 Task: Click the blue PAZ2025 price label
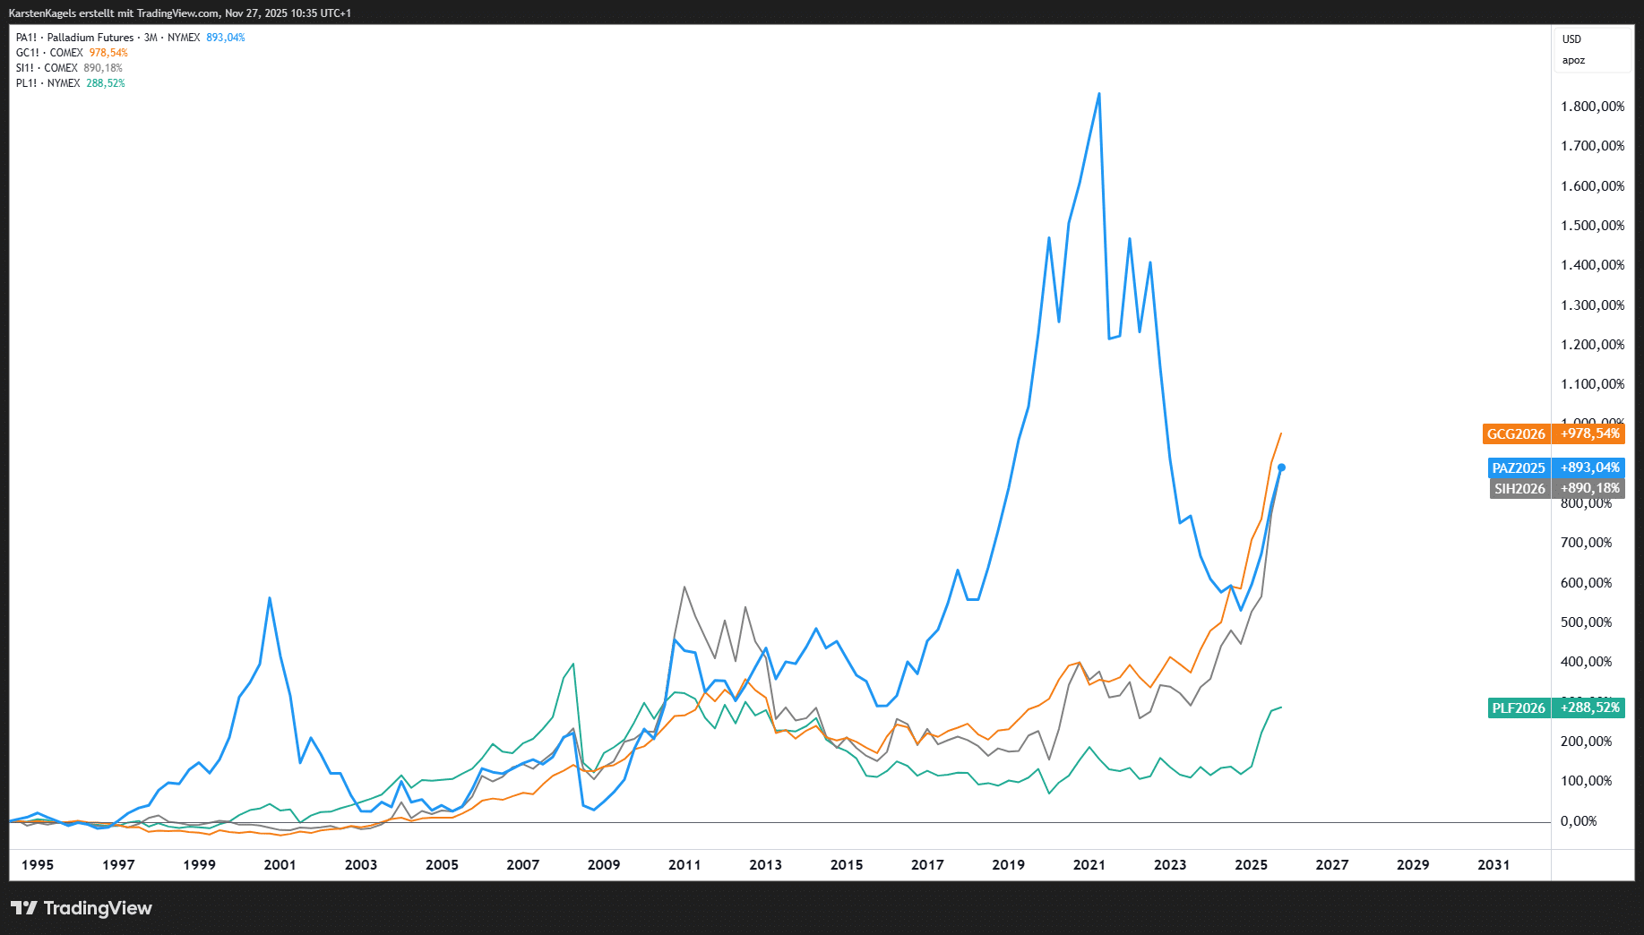(x=1519, y=468)
